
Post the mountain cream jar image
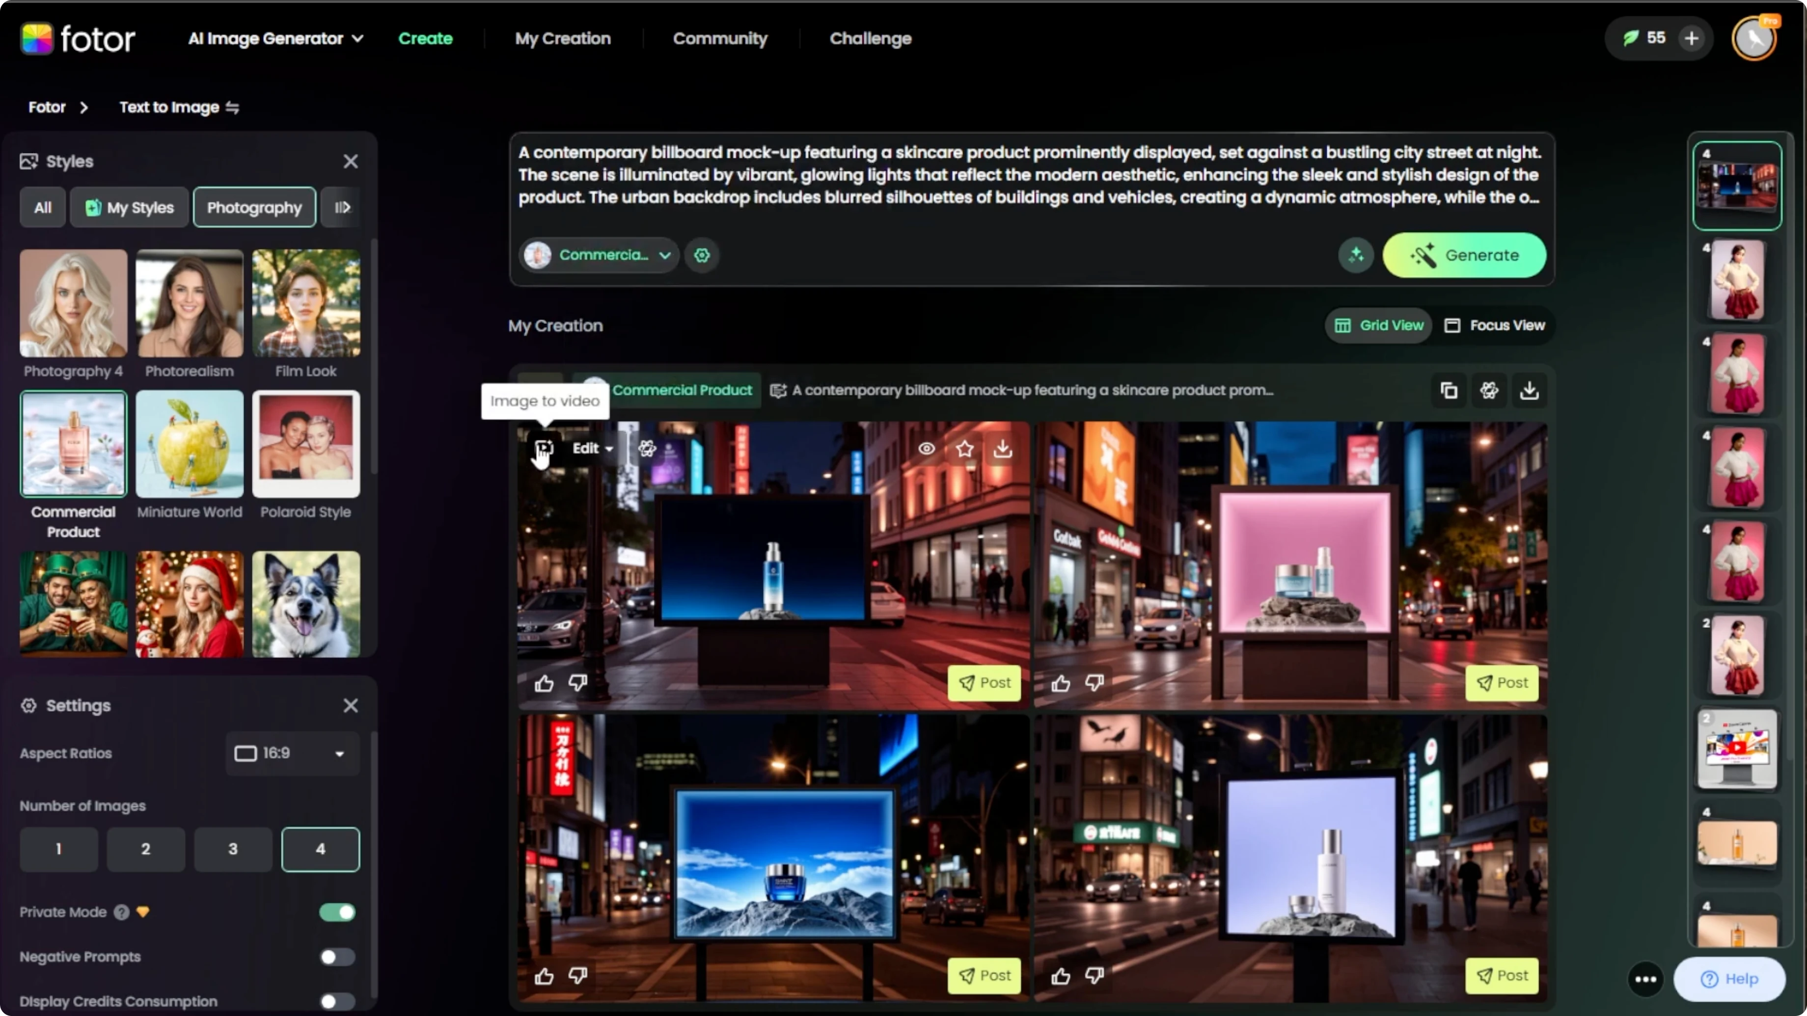click(x=984, y=975)
